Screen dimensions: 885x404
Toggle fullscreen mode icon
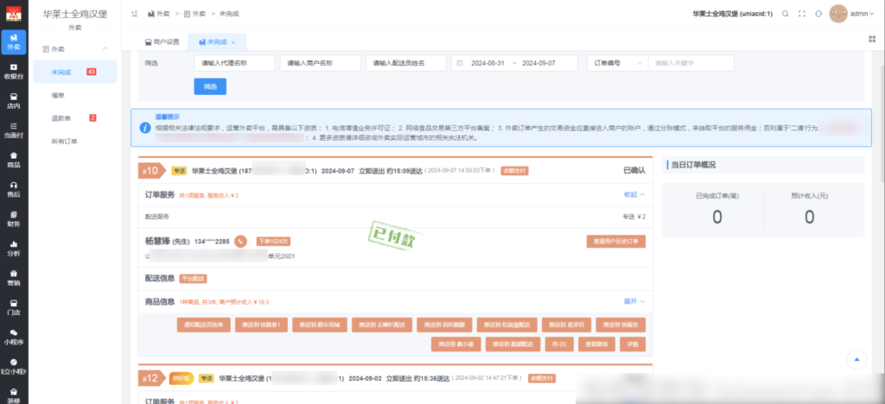[x=801, y=14]
